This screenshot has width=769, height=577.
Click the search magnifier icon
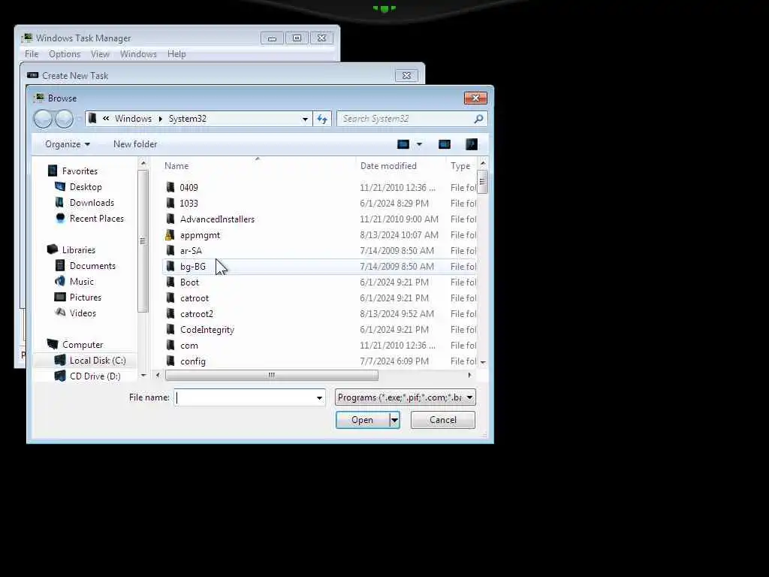click(478, 119)
